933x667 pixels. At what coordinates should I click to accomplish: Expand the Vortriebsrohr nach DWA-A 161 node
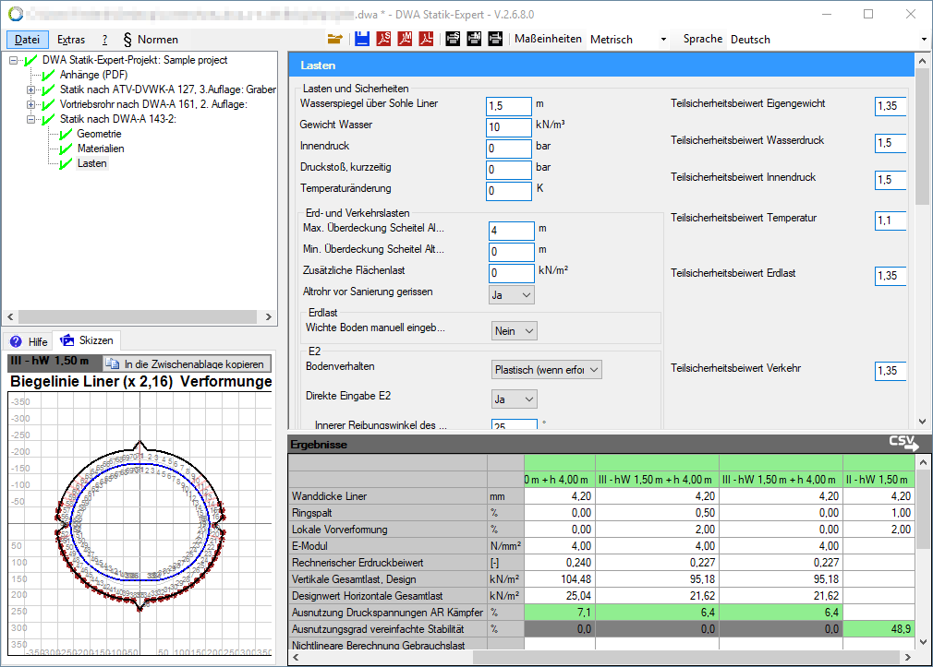pos(31,104)
